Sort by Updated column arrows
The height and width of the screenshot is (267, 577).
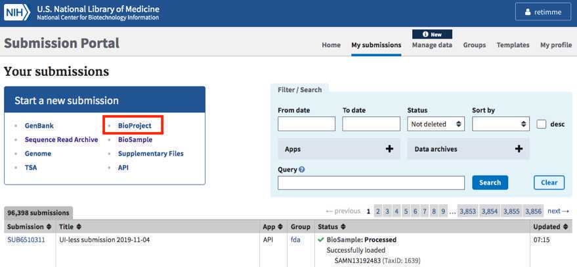click(x=566, y=227)
